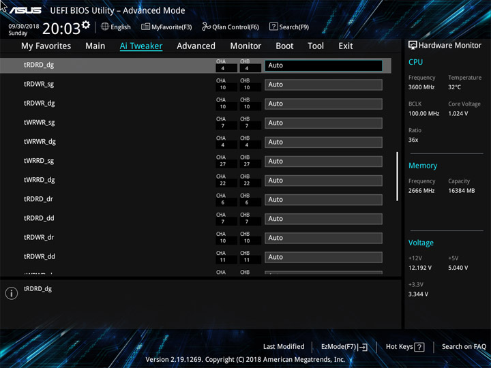Click the settings list scrollbar thumb
Screen dimensions: 491x368
pyautogui.click(x=397, y=177)
